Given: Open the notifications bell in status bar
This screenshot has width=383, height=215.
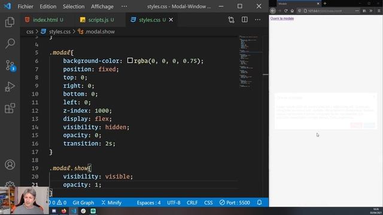Looking at the screenshot, I should coord(259,202).
